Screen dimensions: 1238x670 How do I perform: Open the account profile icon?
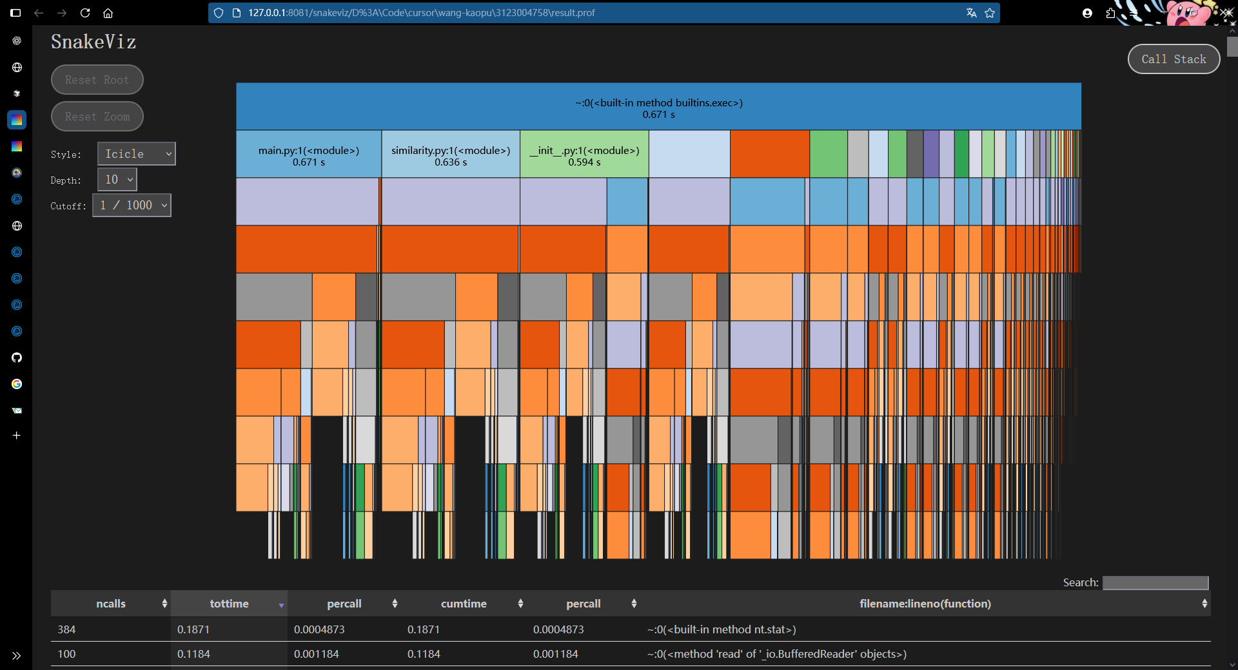click(x=1087, y=13)
